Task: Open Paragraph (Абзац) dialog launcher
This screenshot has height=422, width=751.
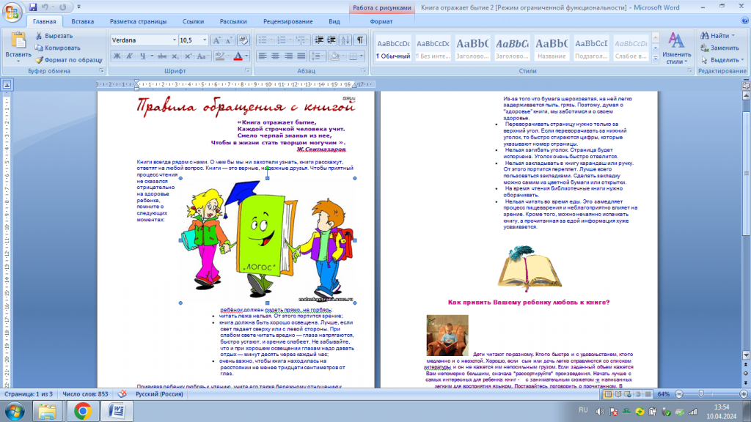Action: click(364, 71)
